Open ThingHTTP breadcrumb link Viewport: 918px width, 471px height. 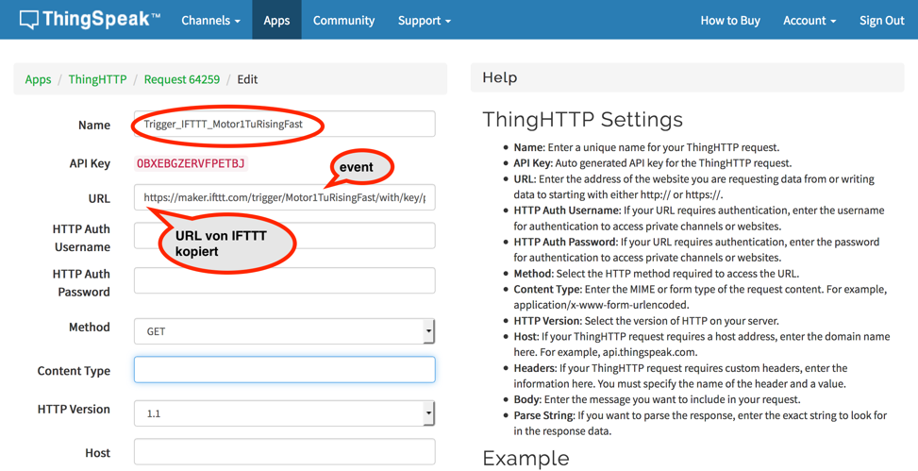tap(97, 79)
